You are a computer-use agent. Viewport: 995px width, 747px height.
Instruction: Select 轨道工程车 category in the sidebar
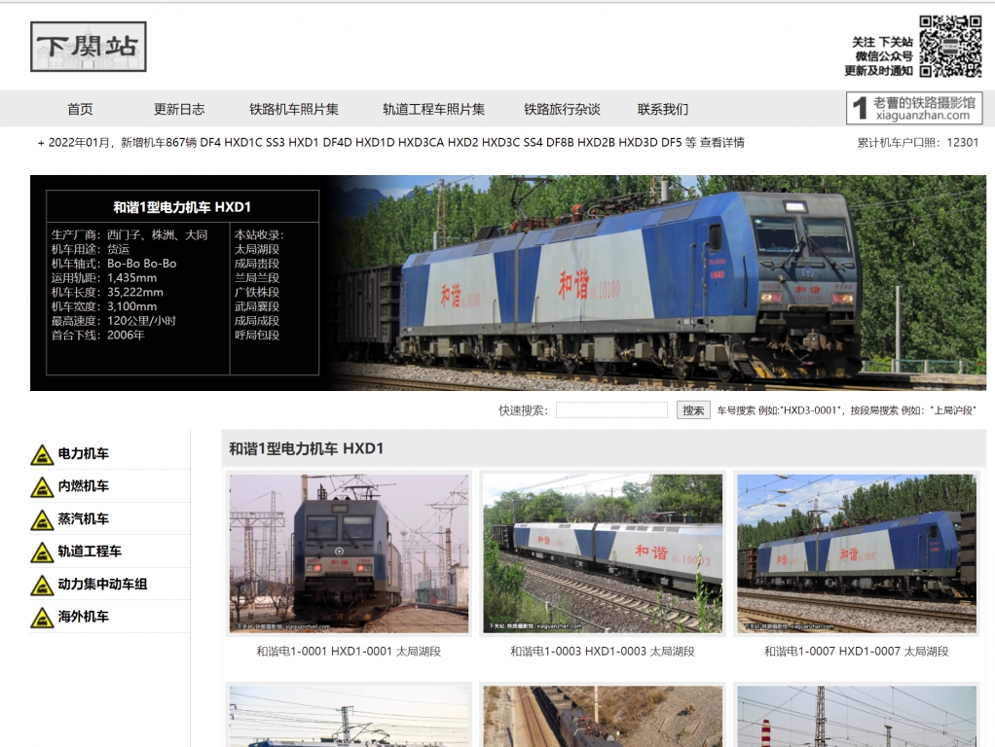click(x=90, y=551)
